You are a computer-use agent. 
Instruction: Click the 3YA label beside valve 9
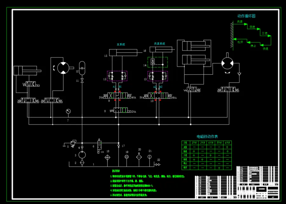point(101,97)
